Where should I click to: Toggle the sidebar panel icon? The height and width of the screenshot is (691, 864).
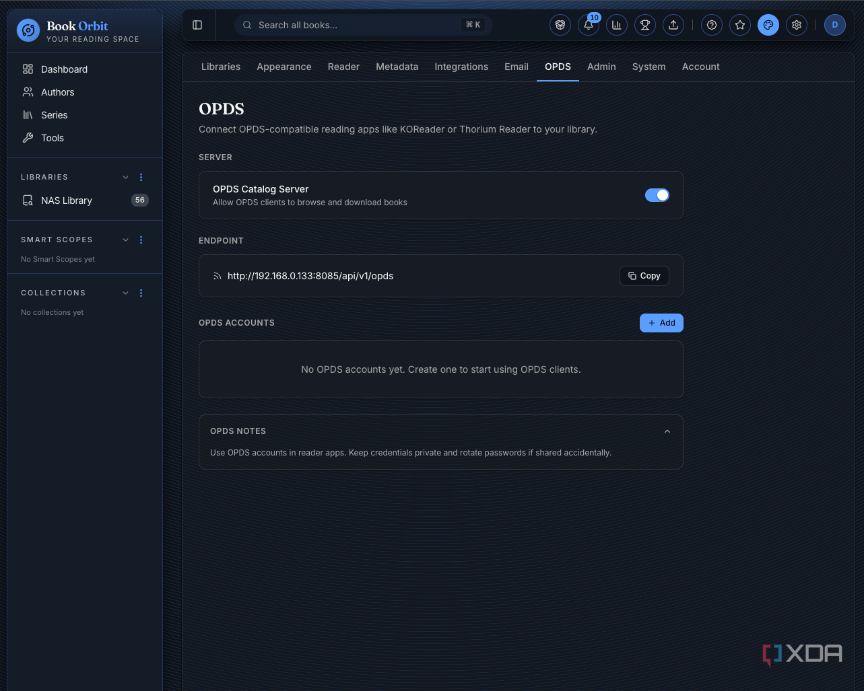click(197, 25)
